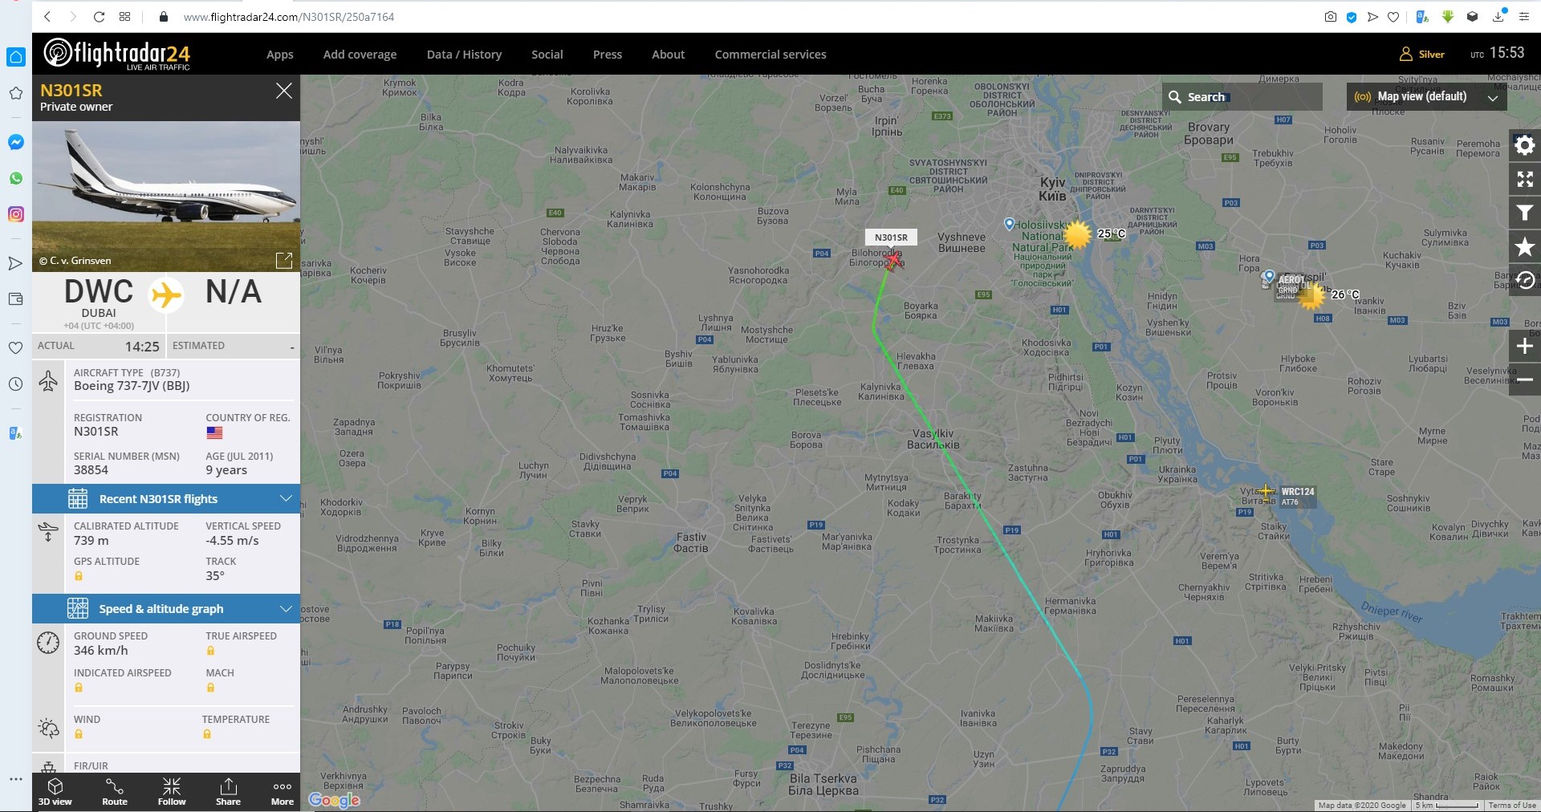
Task: Click the Silver account link
Action: [x=1422, y=54]
